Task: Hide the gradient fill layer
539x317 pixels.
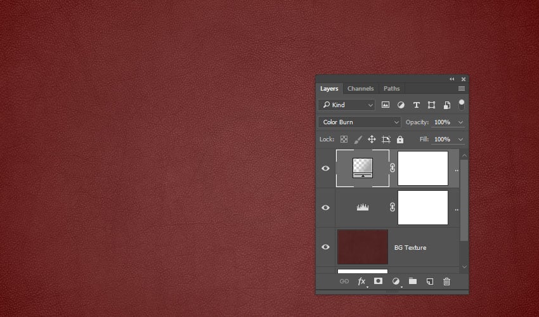Action: point(325,169)
